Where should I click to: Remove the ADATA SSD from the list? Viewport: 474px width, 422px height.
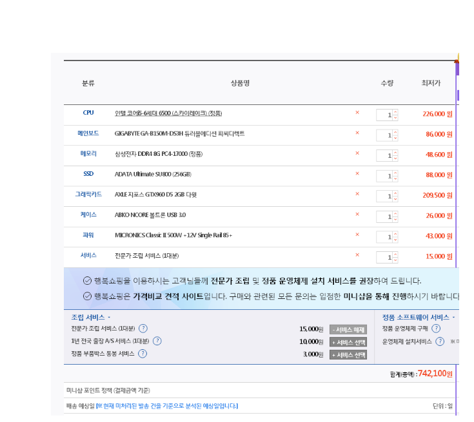coord(357,174)
